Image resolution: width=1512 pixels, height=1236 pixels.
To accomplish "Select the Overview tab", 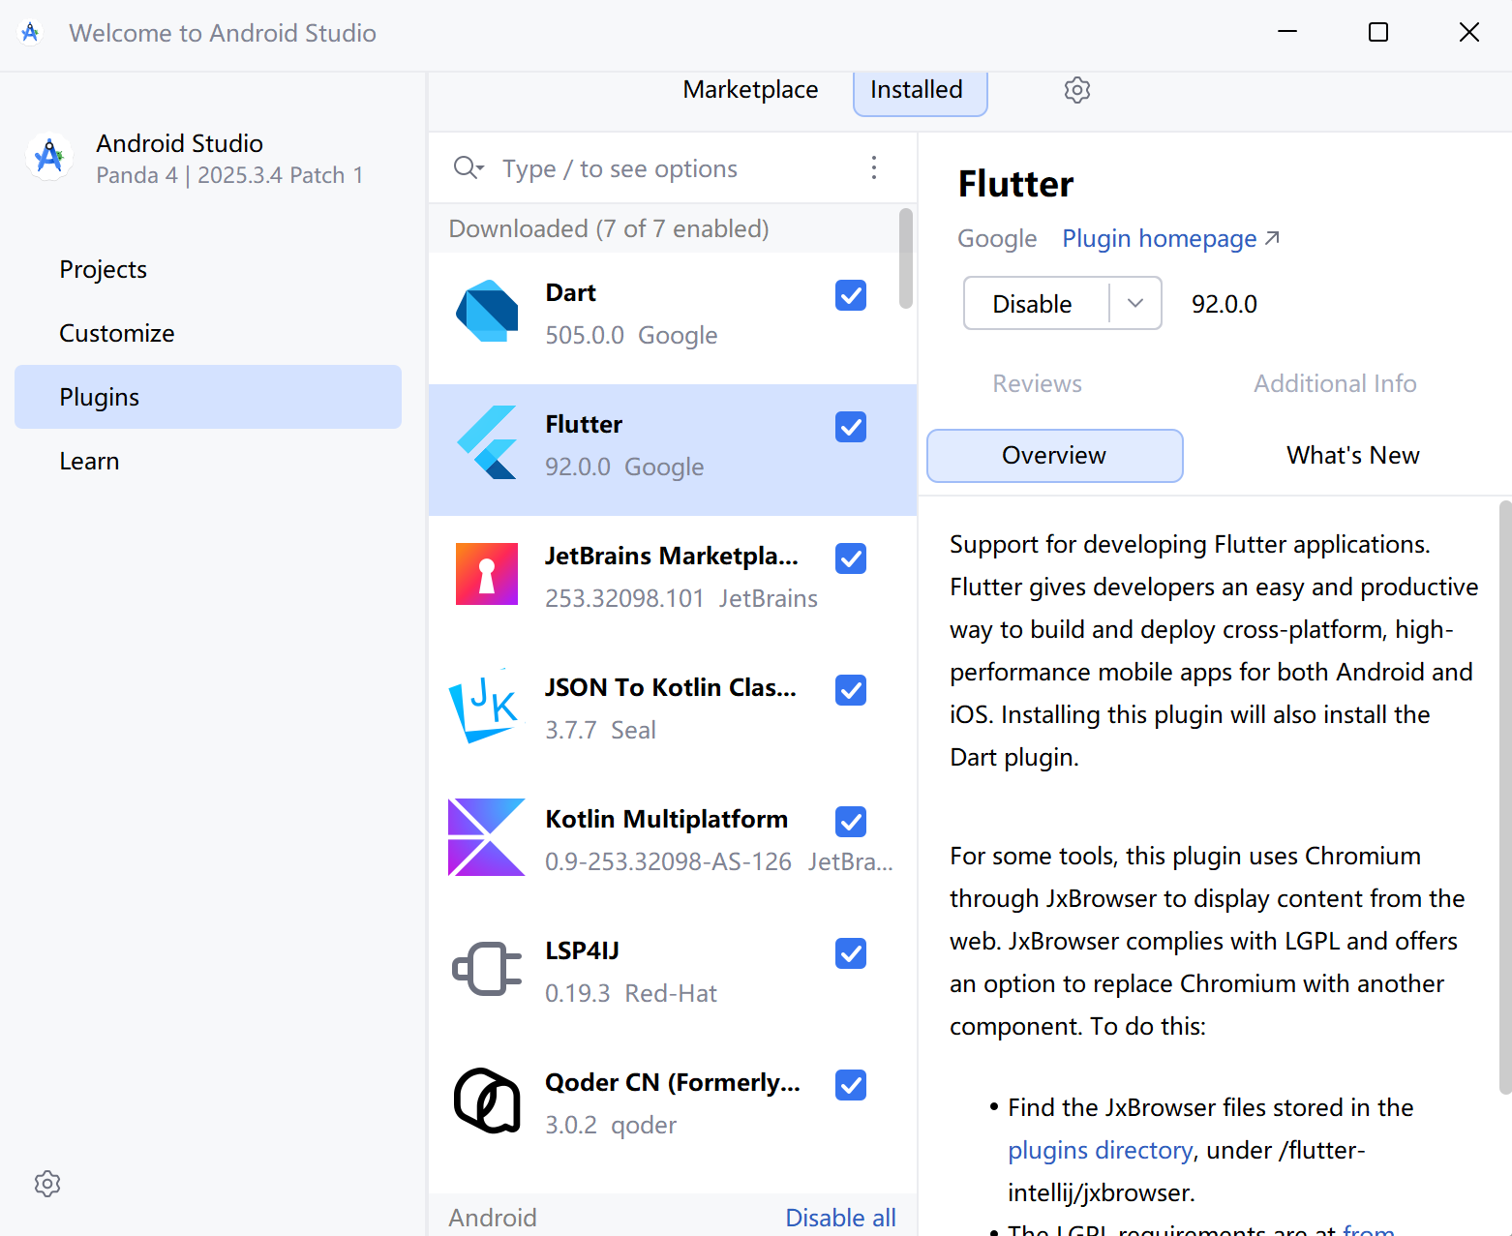I will tap(1055, 455).
